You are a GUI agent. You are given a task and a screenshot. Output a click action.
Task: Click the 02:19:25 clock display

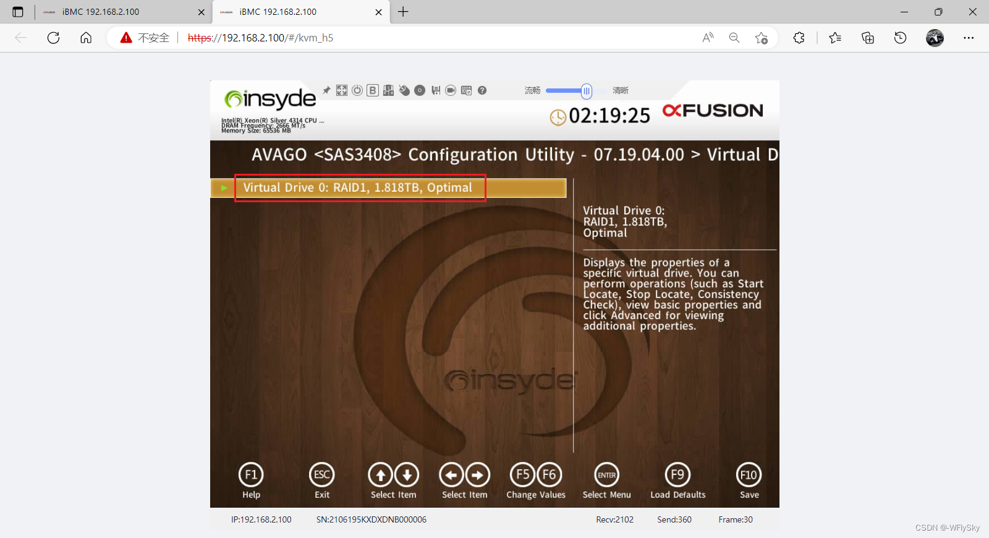[609, 116]
